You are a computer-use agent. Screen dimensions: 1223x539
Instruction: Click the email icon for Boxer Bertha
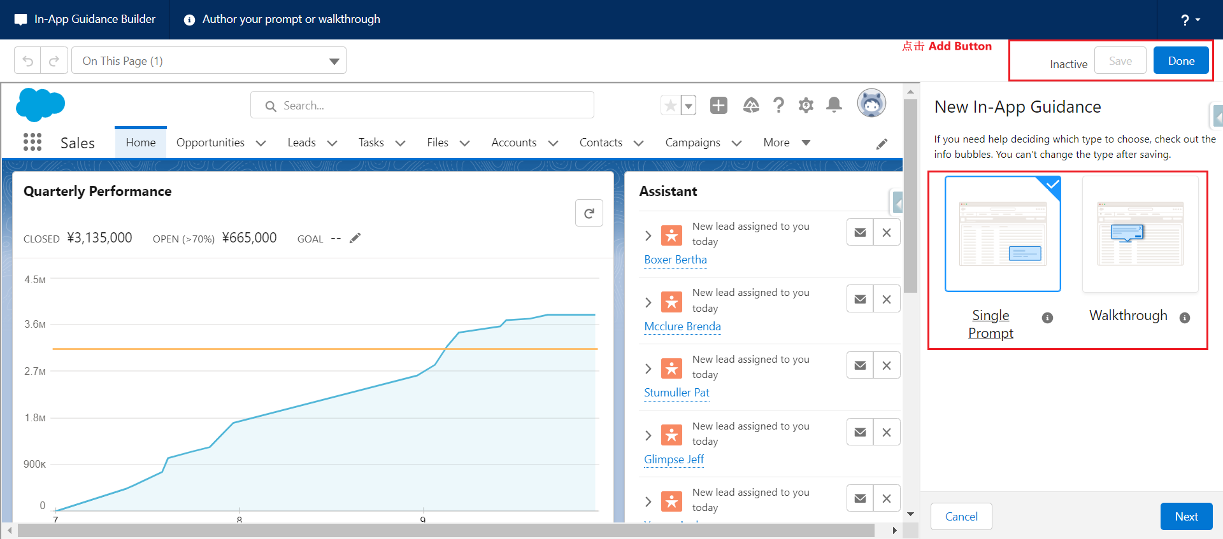click(860, 232)
